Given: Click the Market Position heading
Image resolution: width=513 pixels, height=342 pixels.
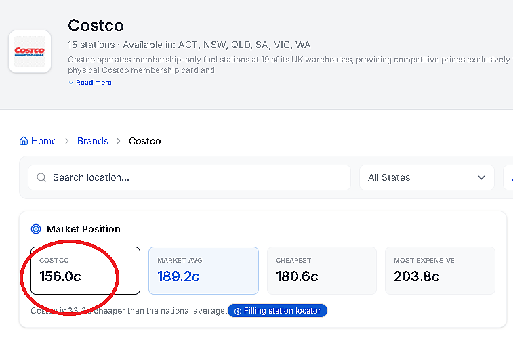Looking at the screenshot, I should 83,229.
